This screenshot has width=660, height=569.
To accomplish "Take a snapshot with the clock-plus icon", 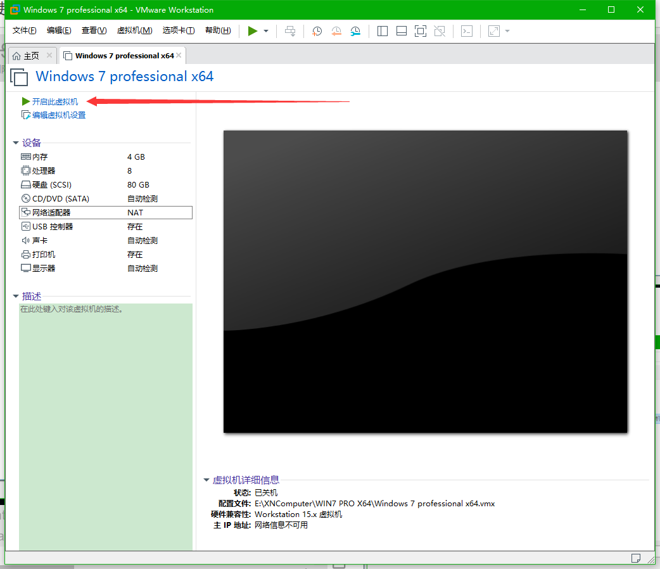I will [317, 31].
